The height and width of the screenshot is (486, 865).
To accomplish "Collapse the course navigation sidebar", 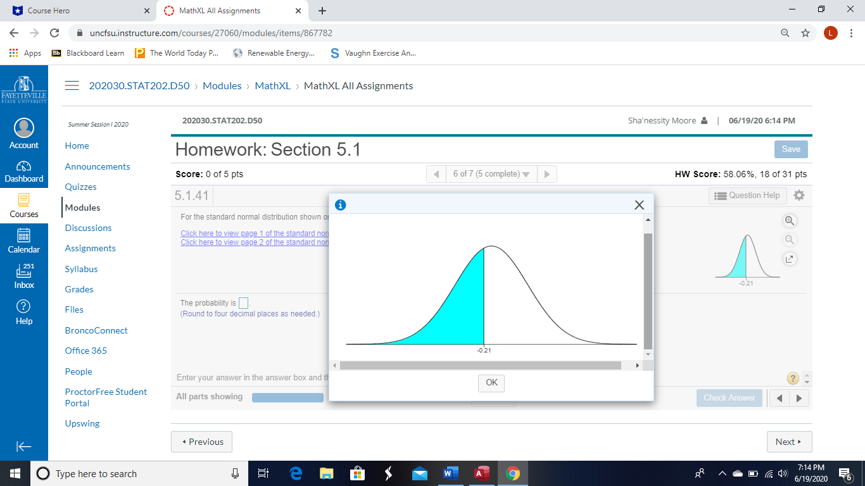I will tap(24, 446).
